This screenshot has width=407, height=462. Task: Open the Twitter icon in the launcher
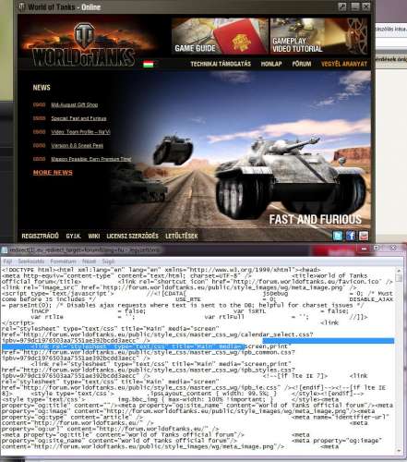tap(338, 236)
